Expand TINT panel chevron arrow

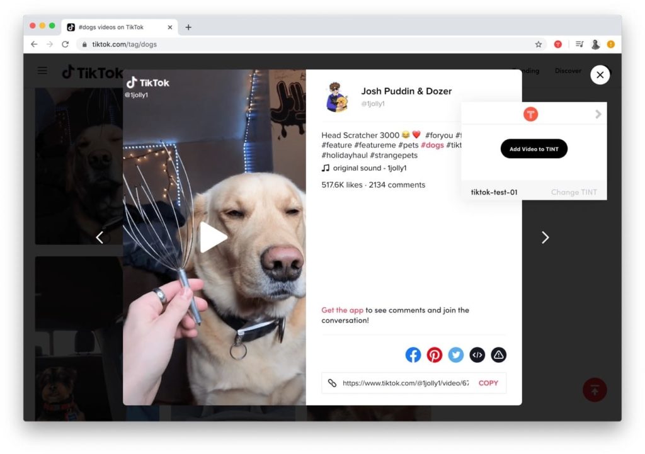point(598,114)
